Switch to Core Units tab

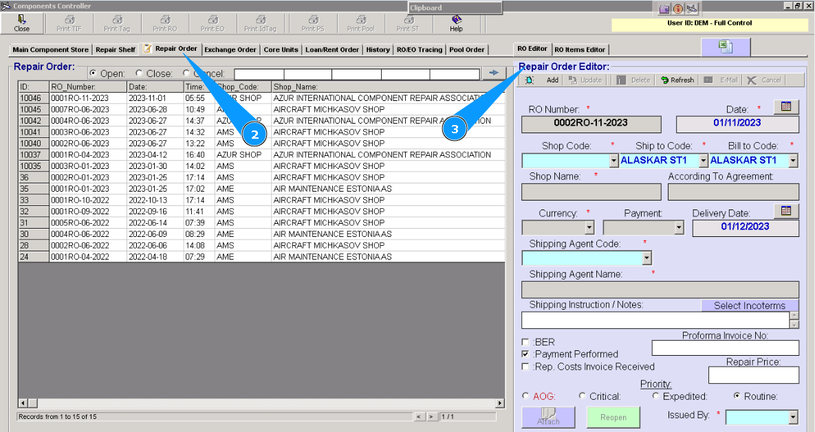[x=281, y=50]
